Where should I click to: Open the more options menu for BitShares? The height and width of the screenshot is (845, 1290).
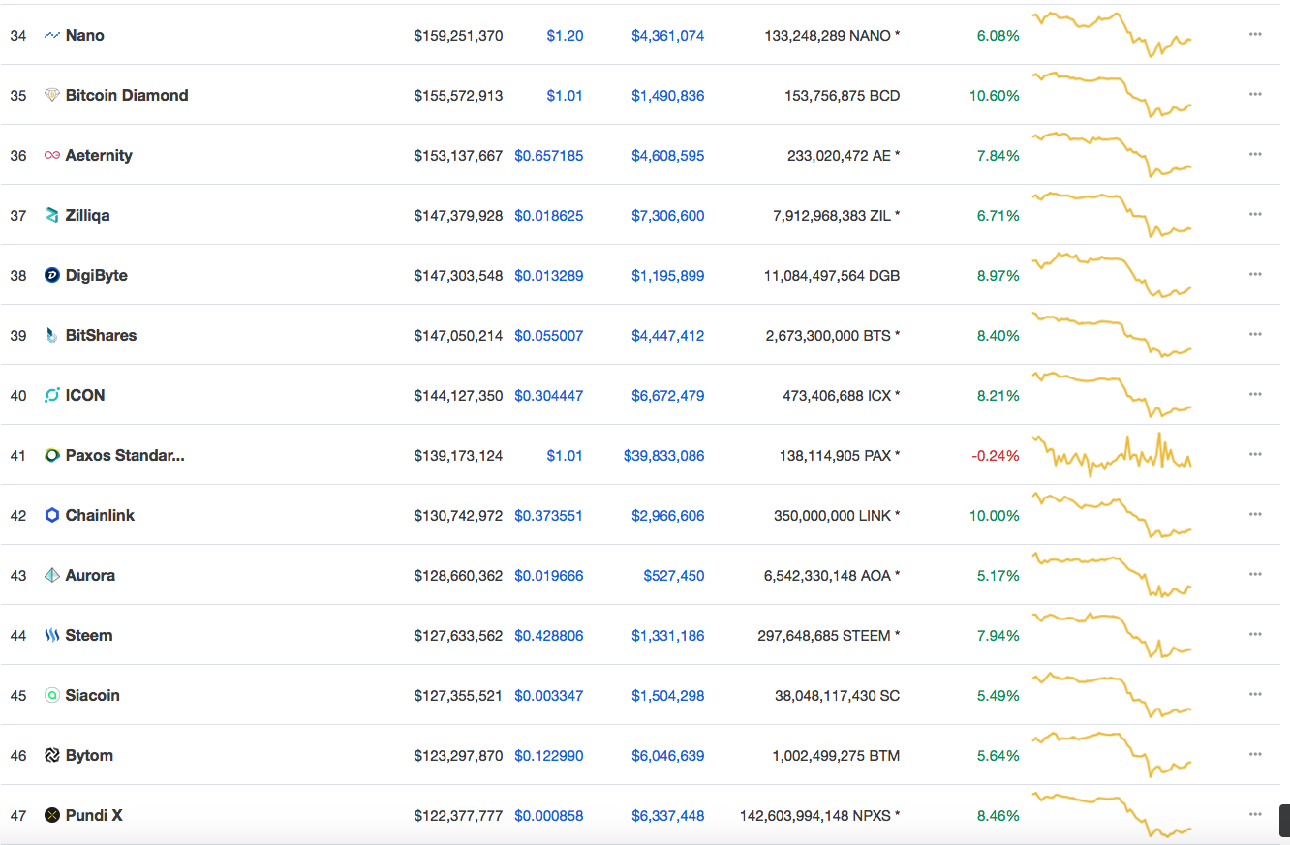[1255, 334]
